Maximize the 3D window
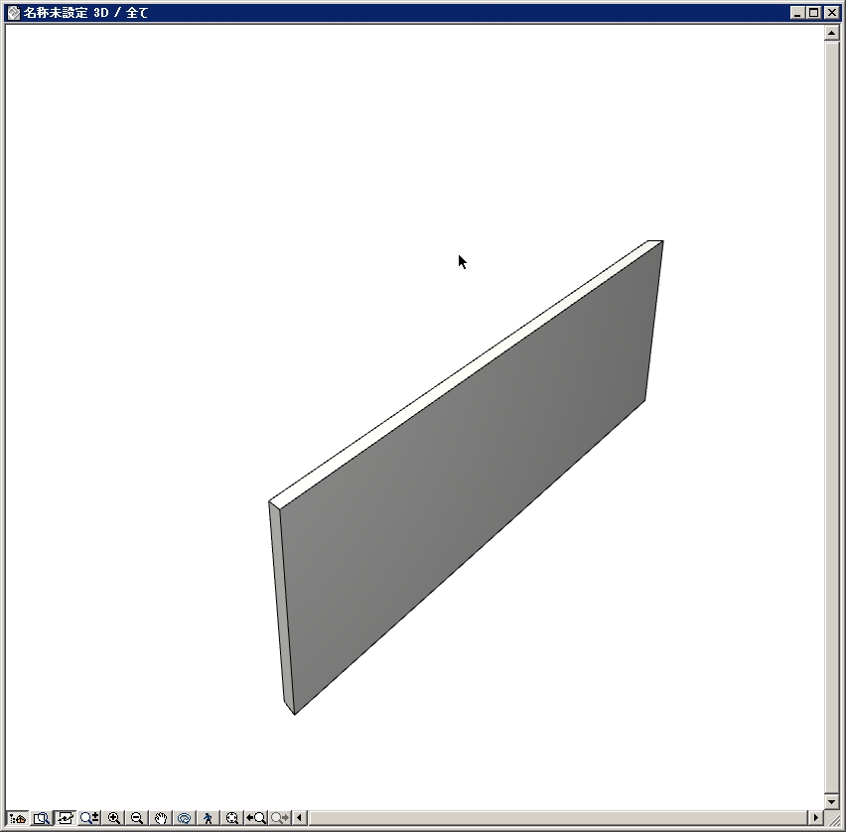The width and height of the screenshot is (846, 832). coord(813,12)
